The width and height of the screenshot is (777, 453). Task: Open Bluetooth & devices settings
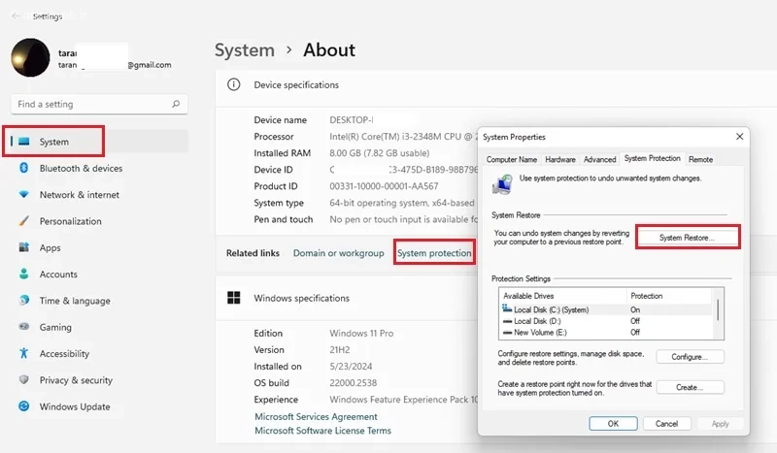point(99,168)
